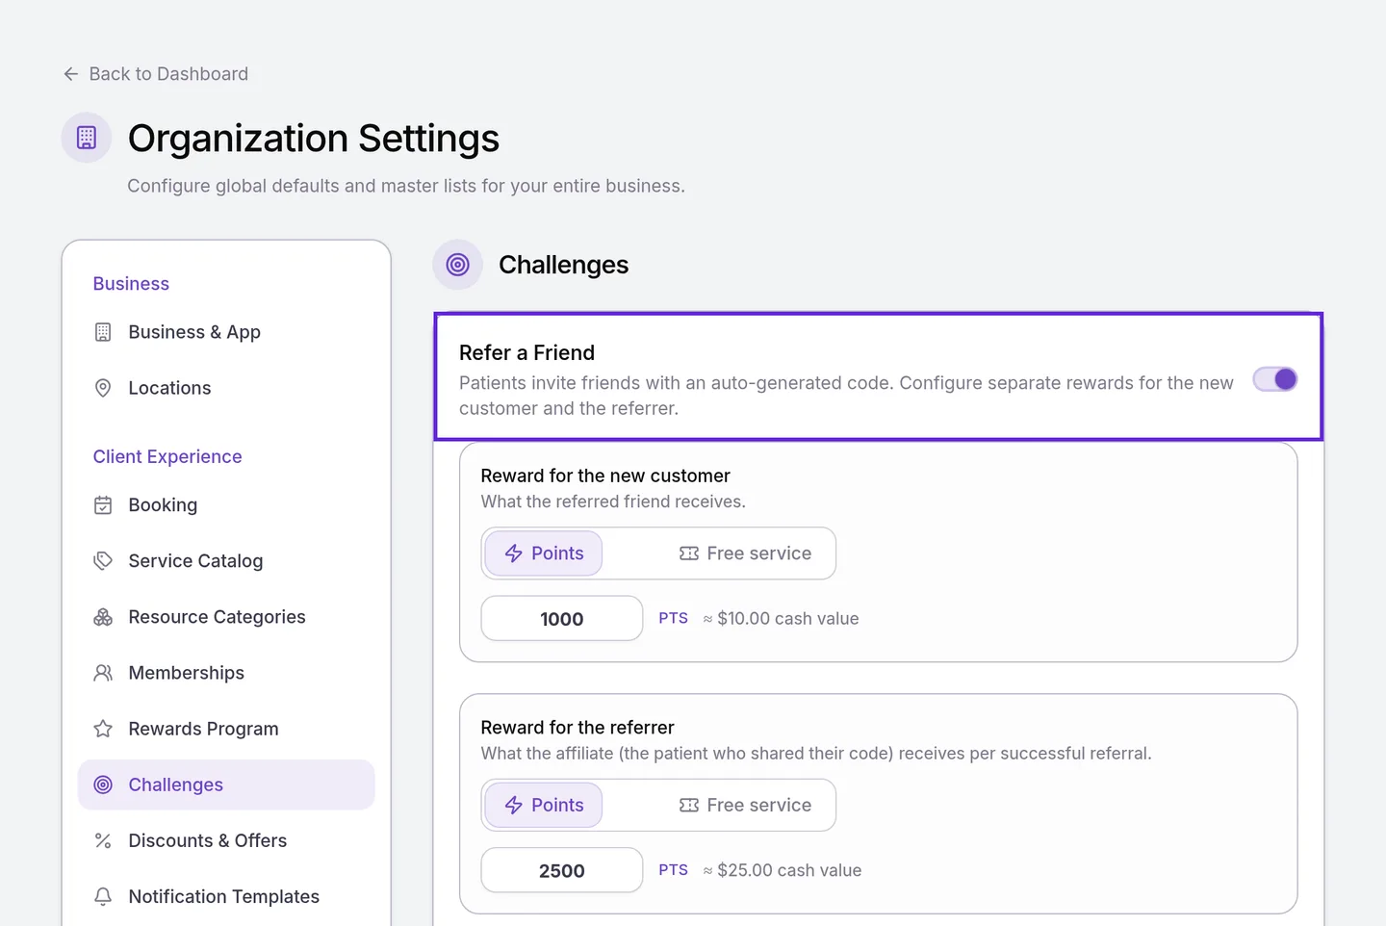Select Points for the new customer reward
Image resolution: width=1386 pixels, height=926 pixels.
pyautogui.click(x=544, y=553)
